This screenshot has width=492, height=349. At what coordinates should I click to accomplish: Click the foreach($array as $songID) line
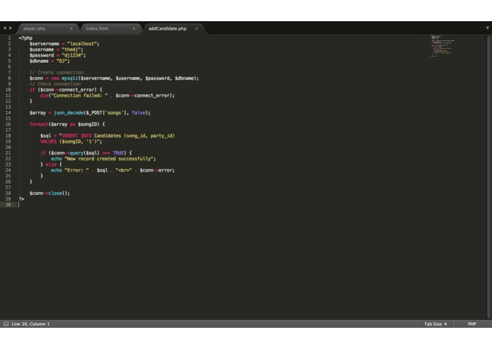click(x=67, y=124)
